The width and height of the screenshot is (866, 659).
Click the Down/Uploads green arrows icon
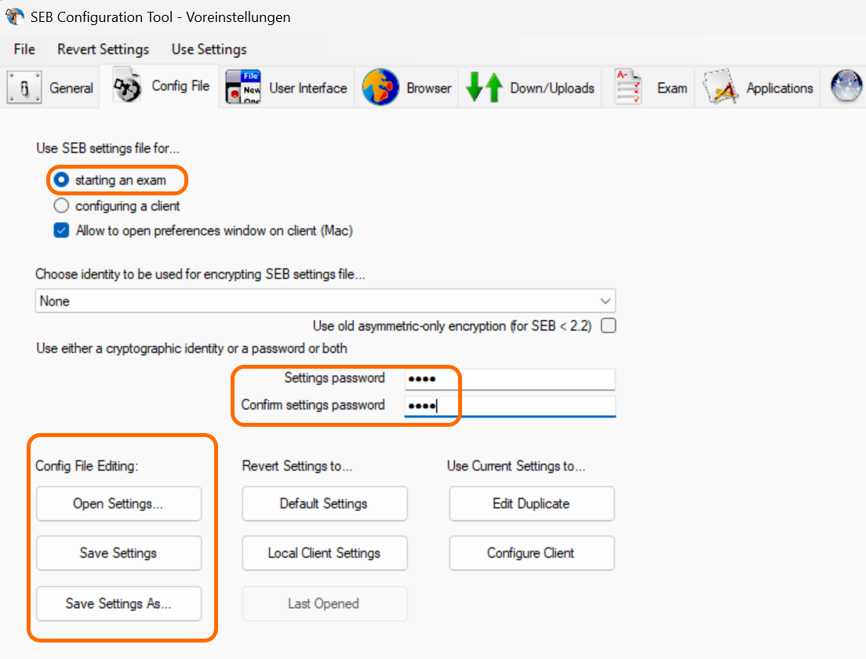484,88
